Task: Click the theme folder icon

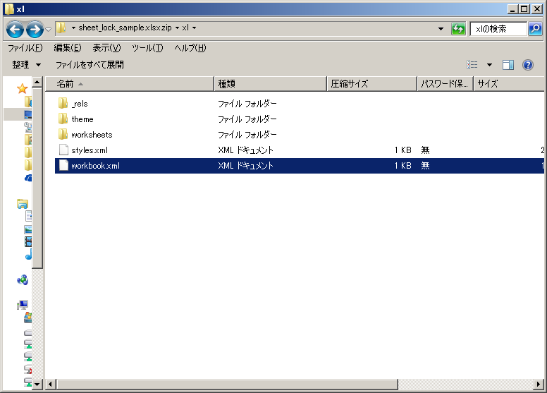Action: click(x=63, y=119)
